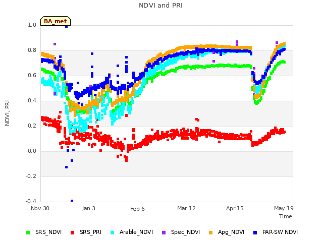Click the 1.0 y-axis tick label

pyautogui.click(x=32, y=25)
